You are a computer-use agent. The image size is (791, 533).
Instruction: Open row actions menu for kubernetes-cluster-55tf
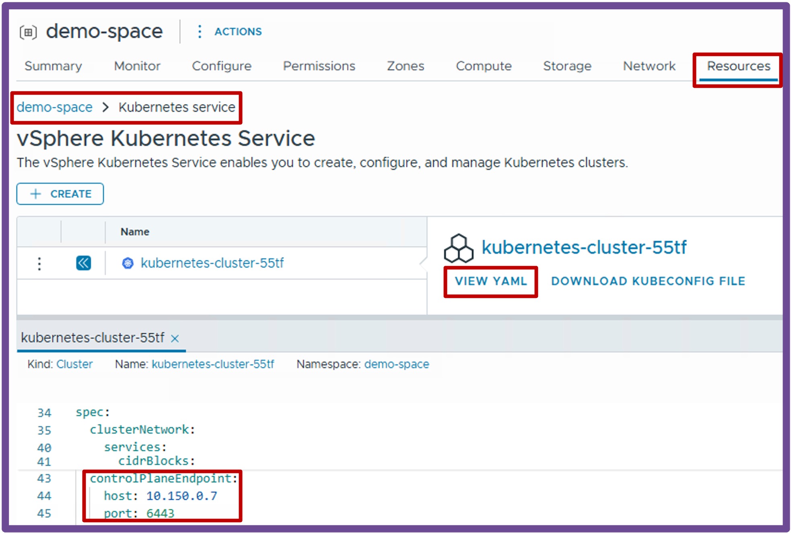point(39,263)
